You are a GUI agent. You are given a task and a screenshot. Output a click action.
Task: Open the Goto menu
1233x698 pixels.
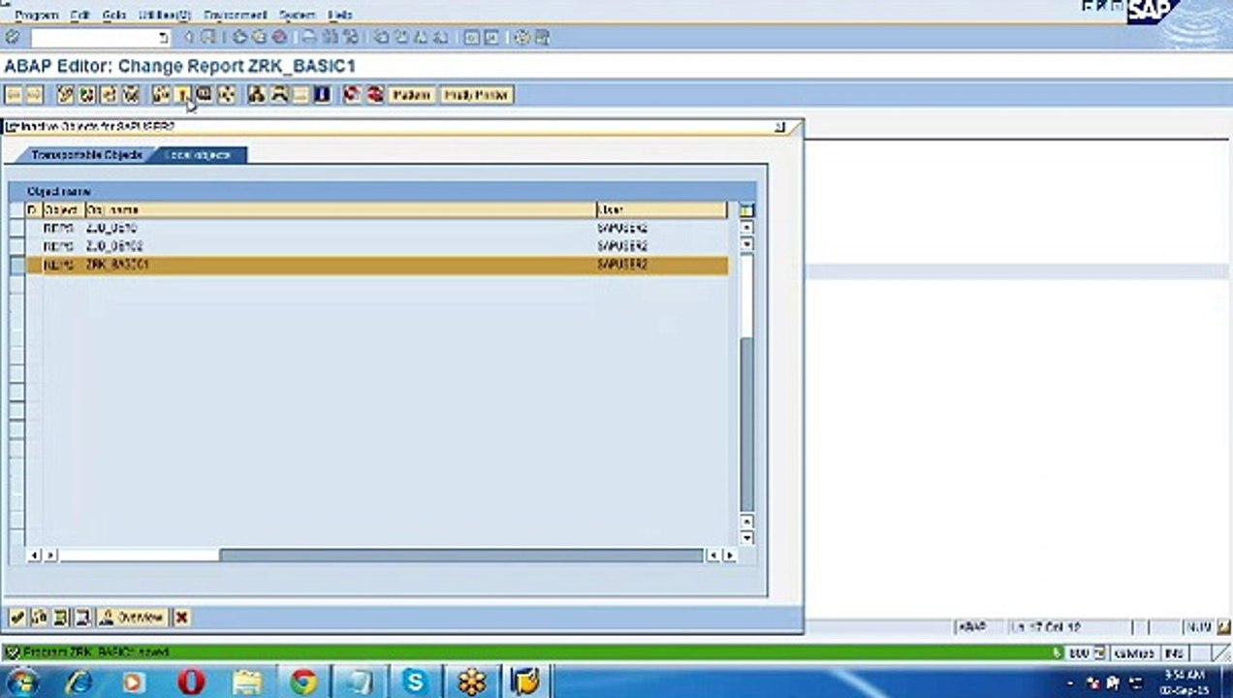(113, 16)
